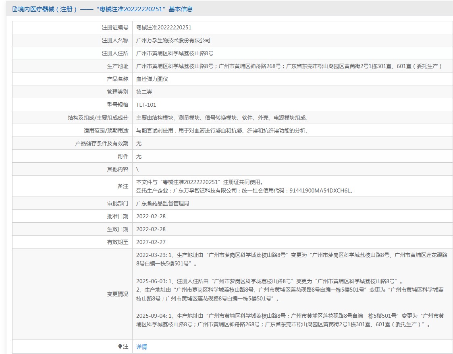Click the 适用范围/预期用途 label

tap(106, 130)
